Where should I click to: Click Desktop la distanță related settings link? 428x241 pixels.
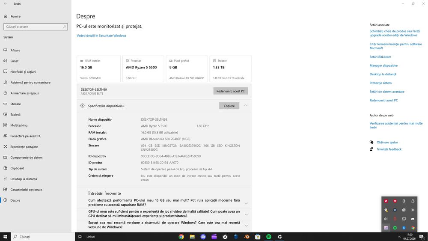383,74
